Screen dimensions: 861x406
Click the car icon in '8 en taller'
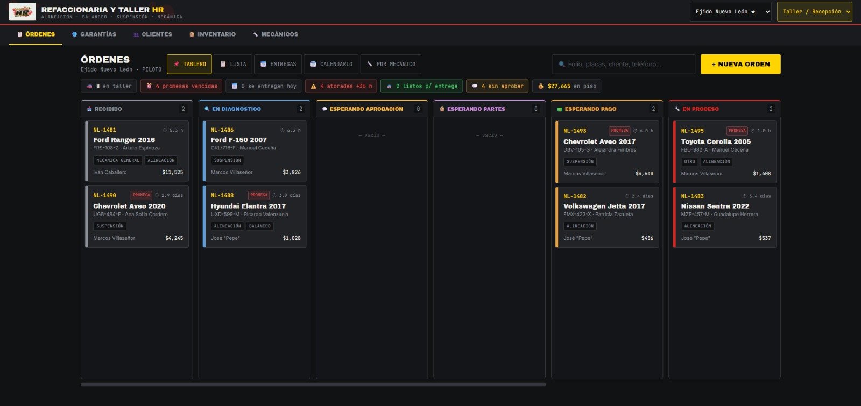[89, 86]
